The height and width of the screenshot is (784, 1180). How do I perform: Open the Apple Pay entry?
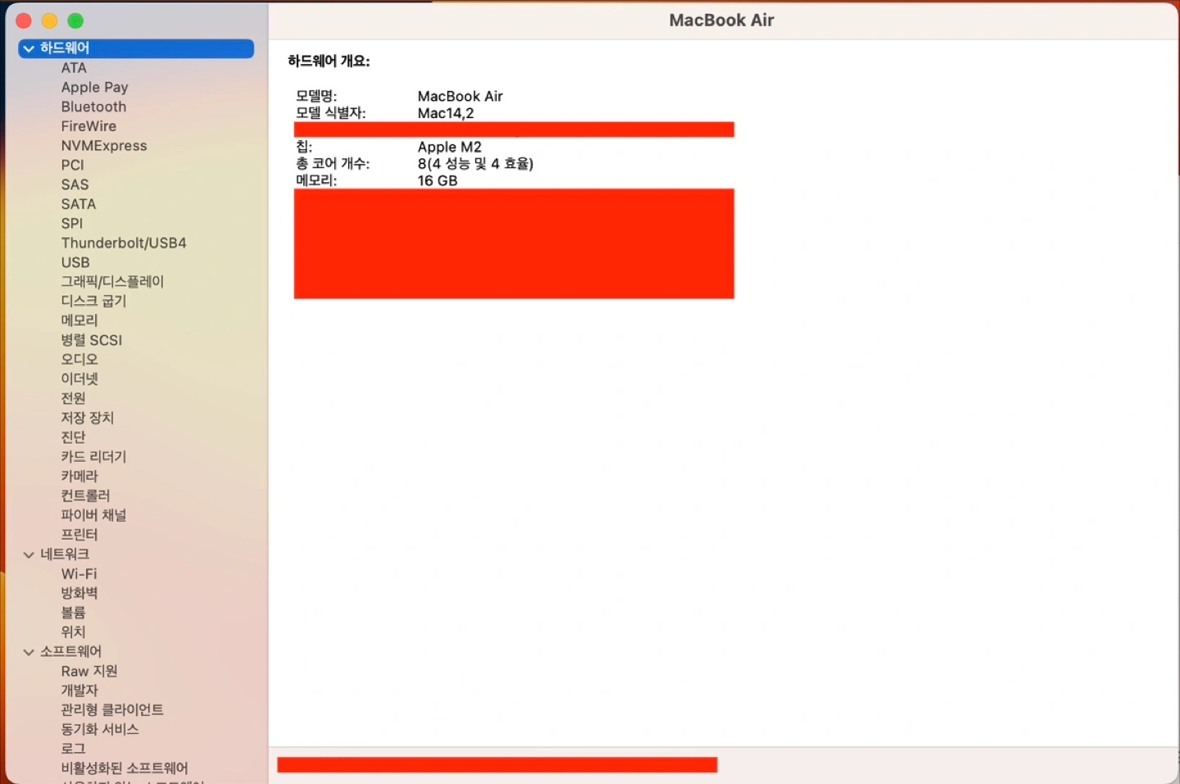94,87
